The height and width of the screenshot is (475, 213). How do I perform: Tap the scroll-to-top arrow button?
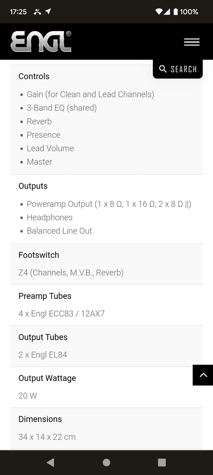(x=203, y=375)
